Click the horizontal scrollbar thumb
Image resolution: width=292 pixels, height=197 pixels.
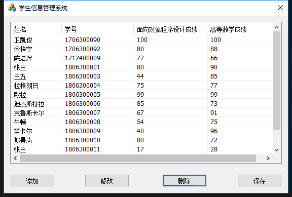click(138, 159)
